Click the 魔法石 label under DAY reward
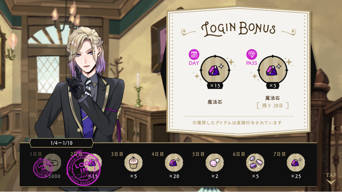 tap(215, 102)
